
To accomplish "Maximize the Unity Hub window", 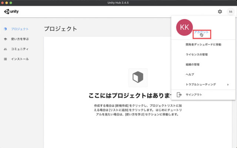I will click(11, 3).
